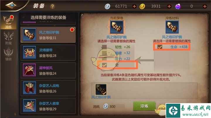Add gold coins with plus icon
The width and height of the screenshot is (211, 118).
click(169, 6)
